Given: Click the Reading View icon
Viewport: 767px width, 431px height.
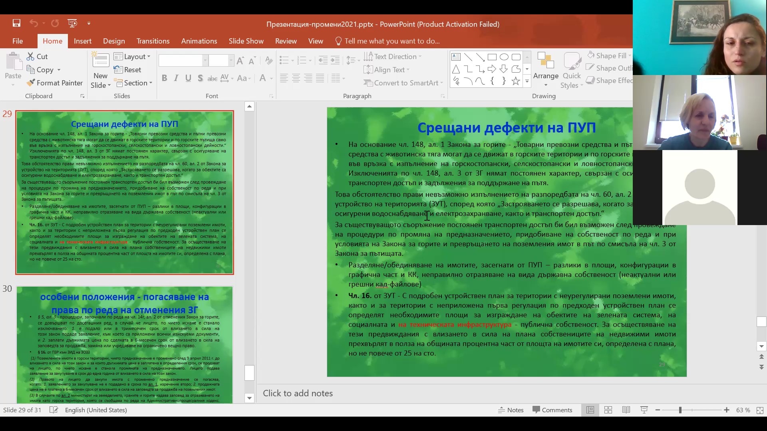Looking at the screenshot, I should pos(626,410).
